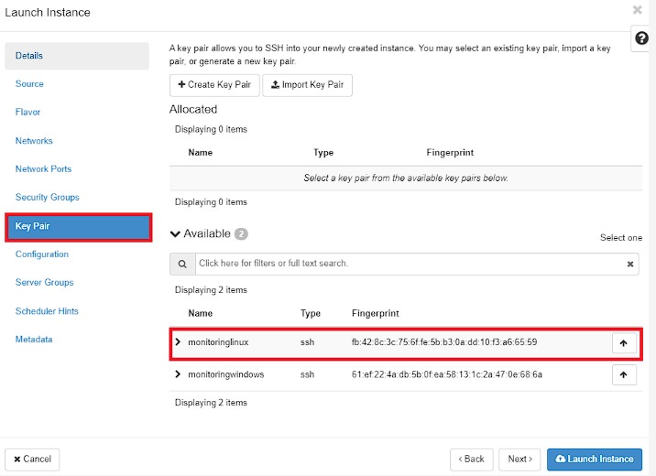Open the help question mark icon
Screen dimensions: 656x476
click(x=641, y=38)
